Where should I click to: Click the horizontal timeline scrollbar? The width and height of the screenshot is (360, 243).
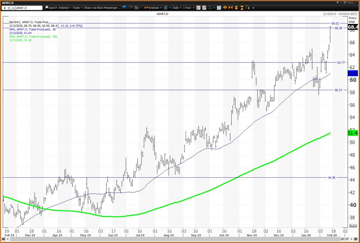pos(174,239)
